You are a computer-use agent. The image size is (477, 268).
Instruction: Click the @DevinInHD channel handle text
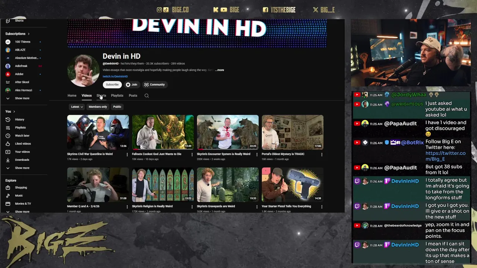click(x=111, y=64)
